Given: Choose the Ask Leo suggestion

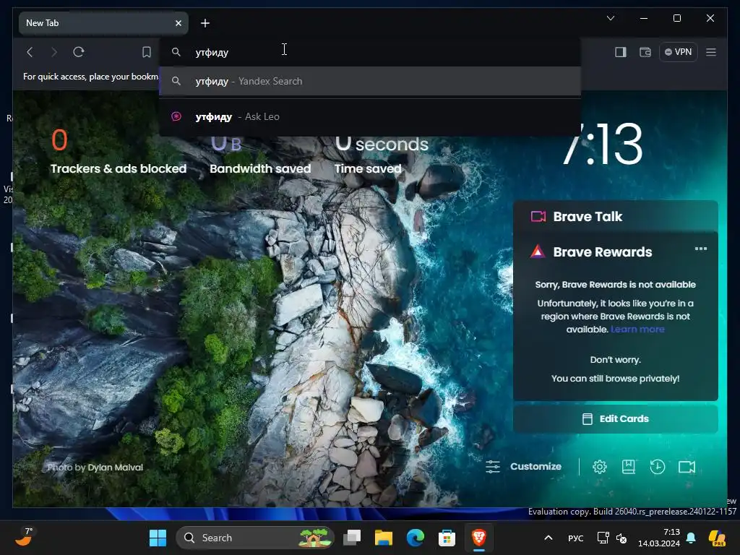Looking at the screenshot, I should coord(370,116).
